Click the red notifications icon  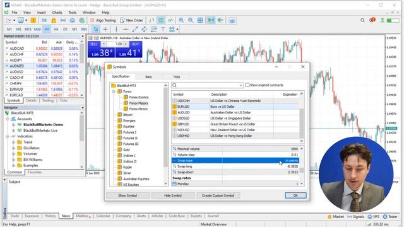point(372,20)
